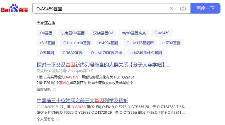Select the ε3ε3基因 suggestion tag
Viewport: 225px width, 125px height.
[47, 43]
